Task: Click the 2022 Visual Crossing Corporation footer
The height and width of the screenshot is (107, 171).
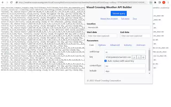Action: (104, 81)
